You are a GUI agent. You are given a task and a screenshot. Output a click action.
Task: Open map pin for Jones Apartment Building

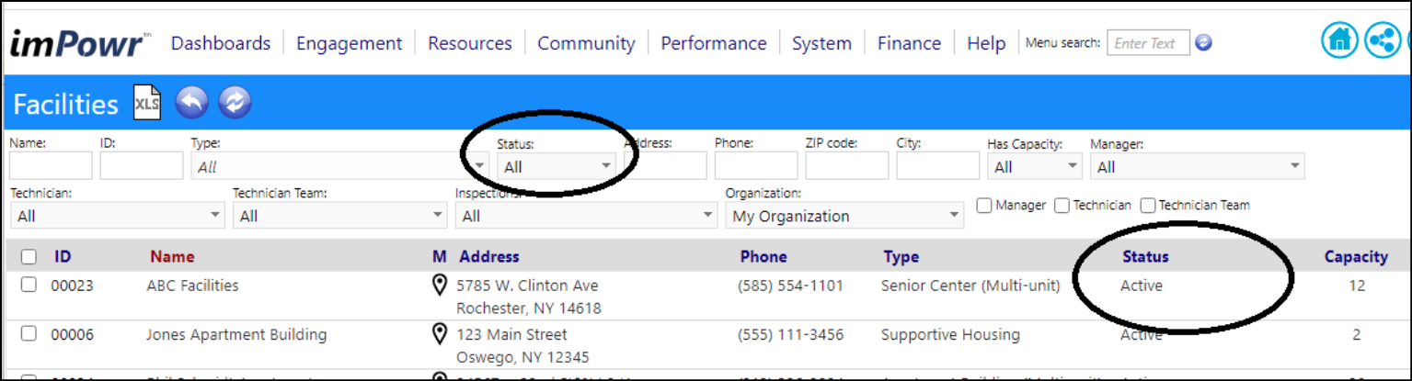tap(440, 334)
